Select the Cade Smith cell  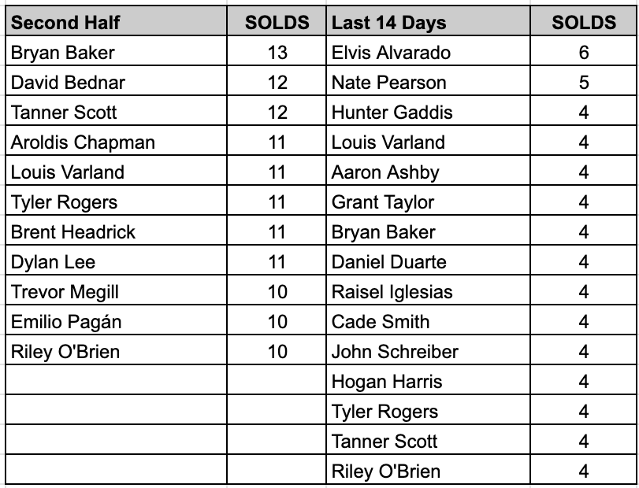pos(428,320)
